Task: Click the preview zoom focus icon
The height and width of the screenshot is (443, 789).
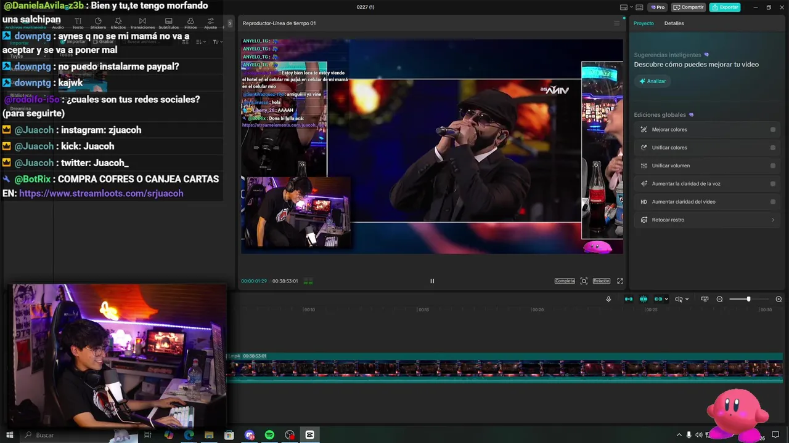Action: pyautogui.click(x=584, y=281)
